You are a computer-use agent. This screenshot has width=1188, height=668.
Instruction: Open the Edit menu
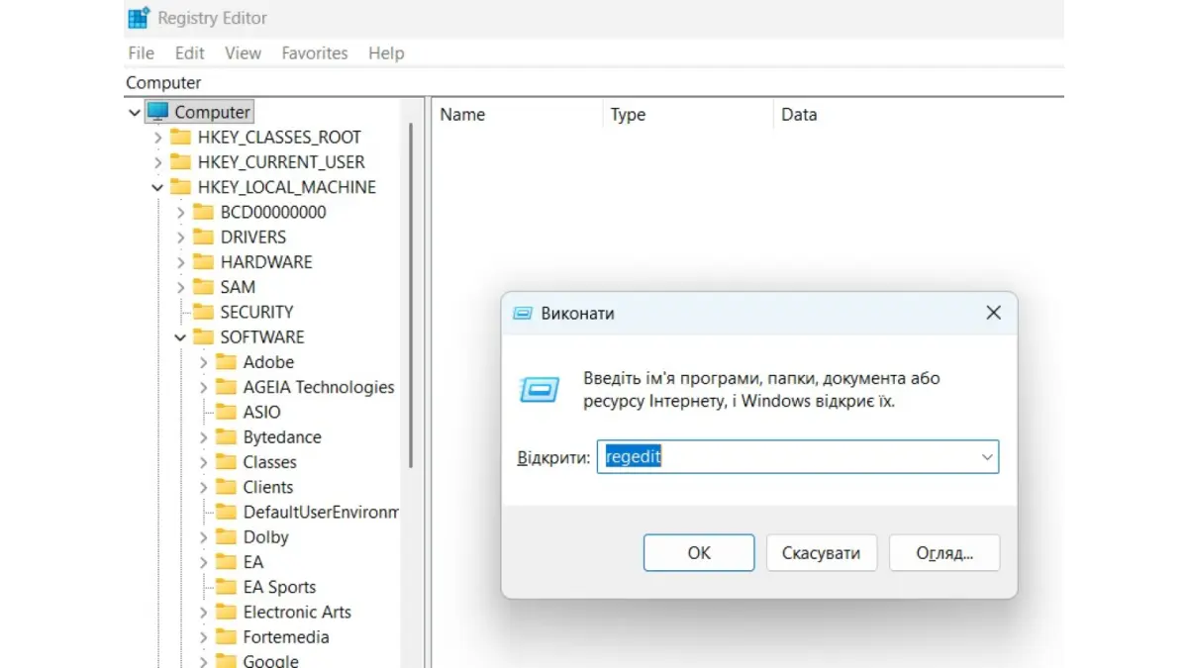pyautogui.click(x=189, y=53)
